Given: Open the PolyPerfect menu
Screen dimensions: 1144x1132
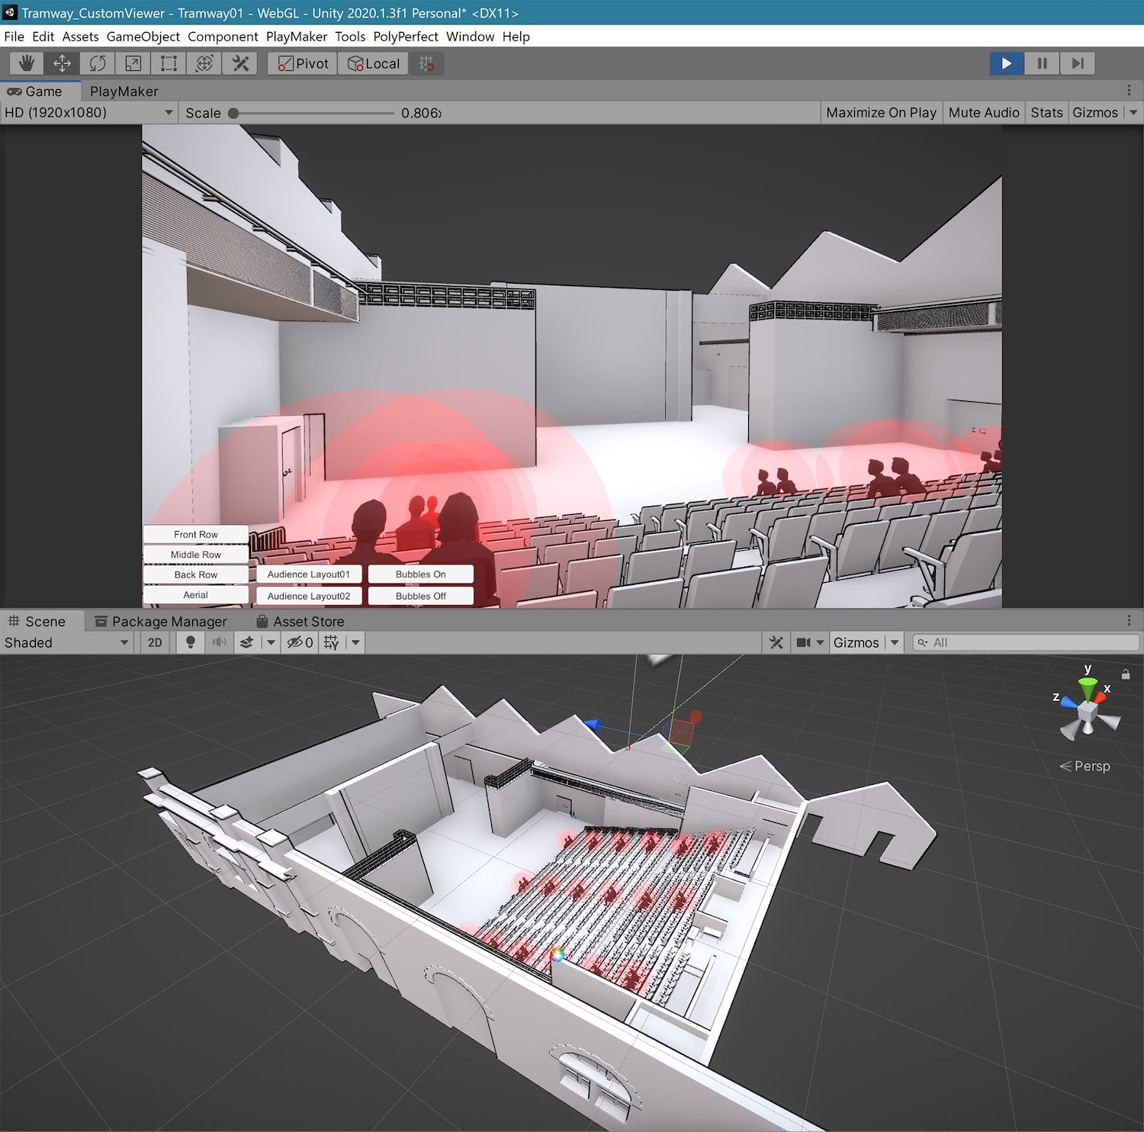Looking at the screenshot, I should (x=405, y=37).
